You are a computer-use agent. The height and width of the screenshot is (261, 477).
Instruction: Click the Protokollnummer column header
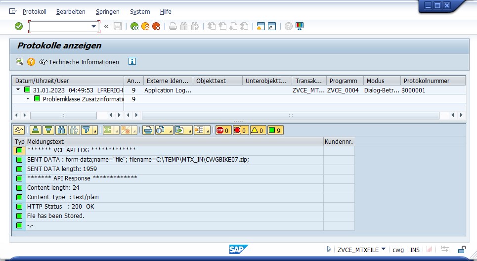click(419, 81)
